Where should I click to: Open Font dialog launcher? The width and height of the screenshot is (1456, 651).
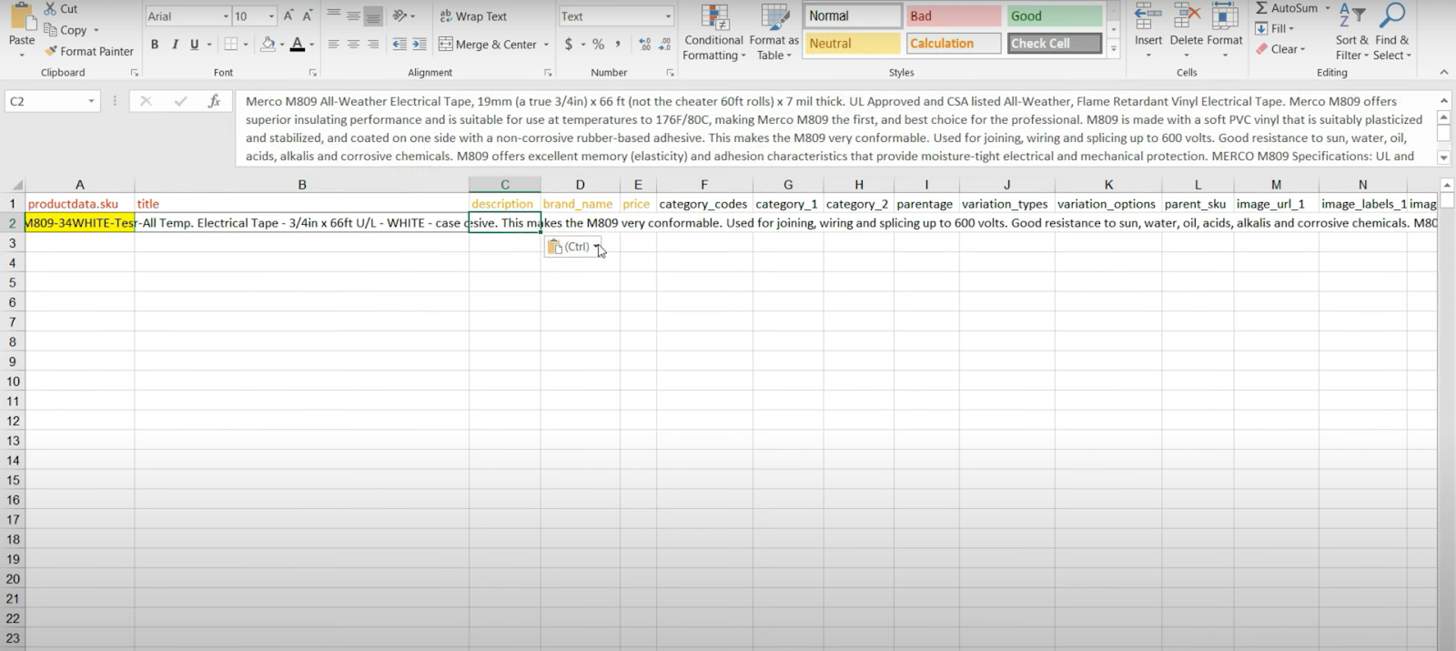coord(313,72)
